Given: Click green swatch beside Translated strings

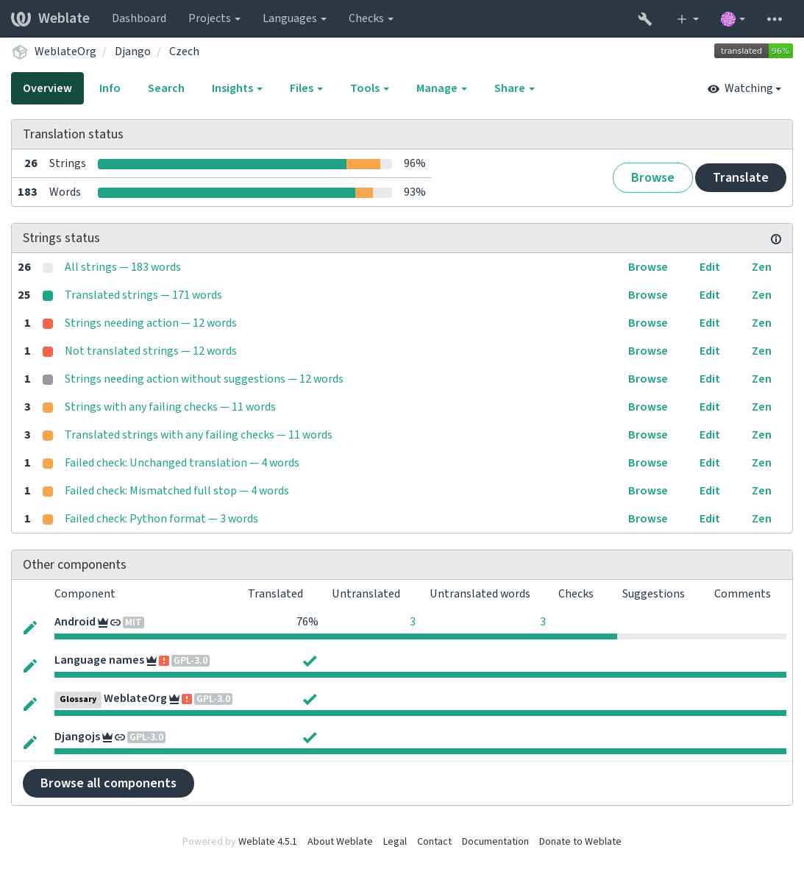Looking at the screenshot, I should click(48, 296).
